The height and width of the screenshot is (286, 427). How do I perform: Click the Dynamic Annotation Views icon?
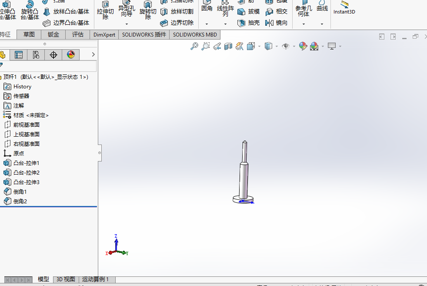pyautogui.click(x=239, y=46)
